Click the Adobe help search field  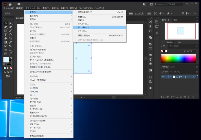pos(169,4)
